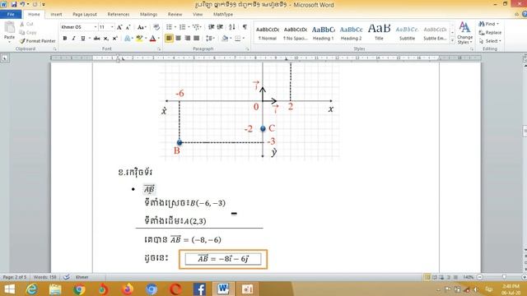The image size is (527, 296).
Task: Apply the Normal style
Action: [268, 33]
